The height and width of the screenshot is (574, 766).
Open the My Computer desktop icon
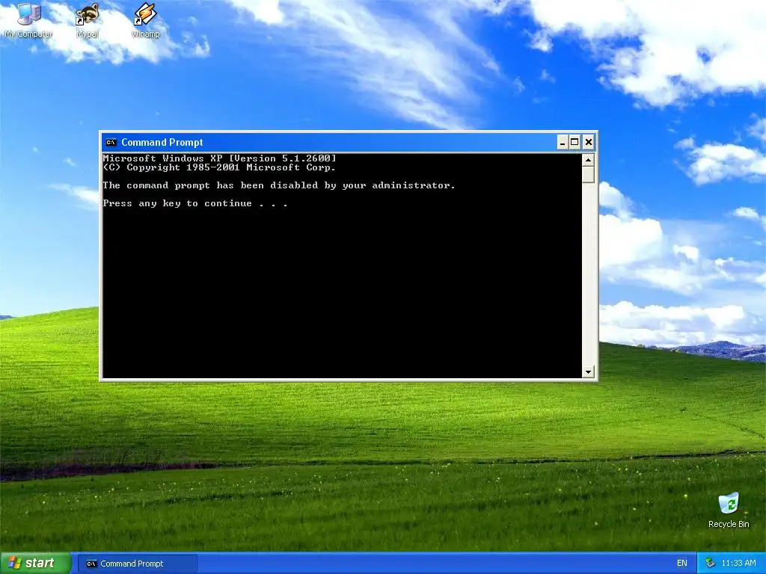click(28, 19)
